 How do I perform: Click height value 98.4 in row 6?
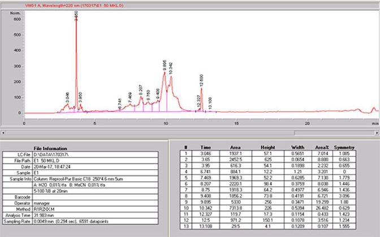click(x=268, y=184)
